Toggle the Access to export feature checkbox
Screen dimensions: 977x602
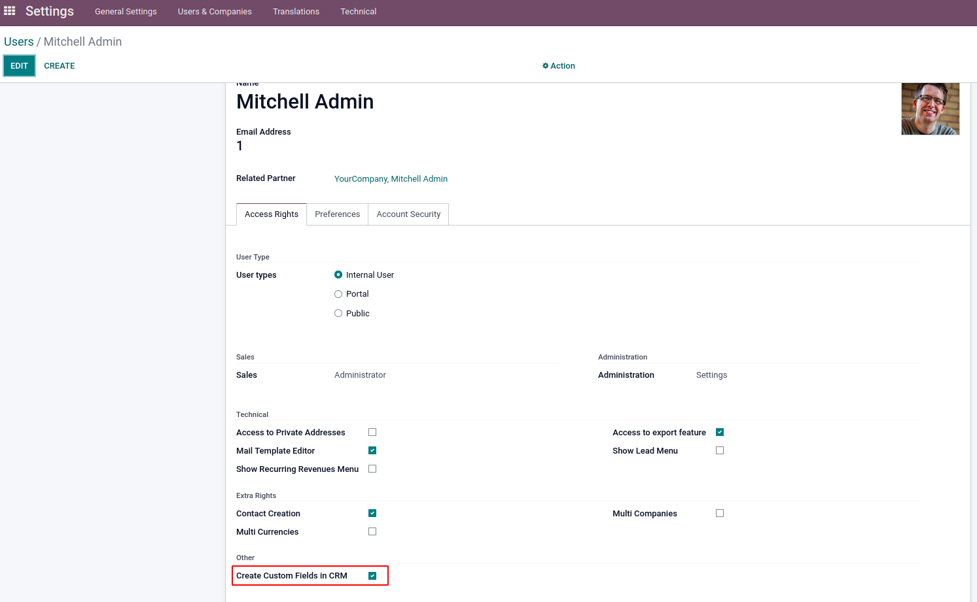pos(720,432)
